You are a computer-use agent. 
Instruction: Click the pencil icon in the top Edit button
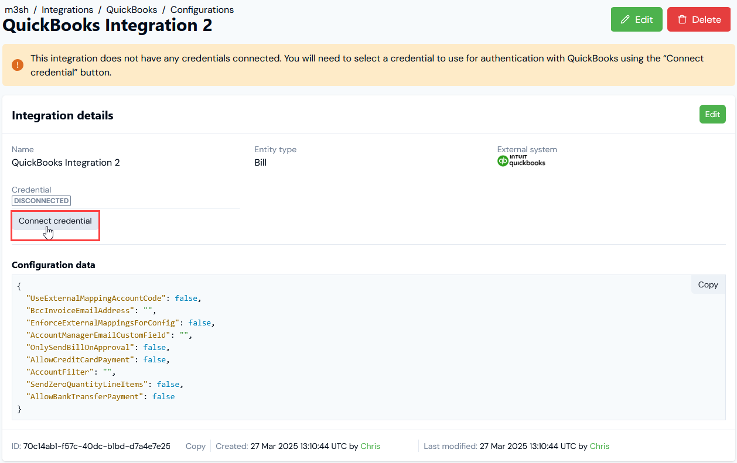pos(625,19)
